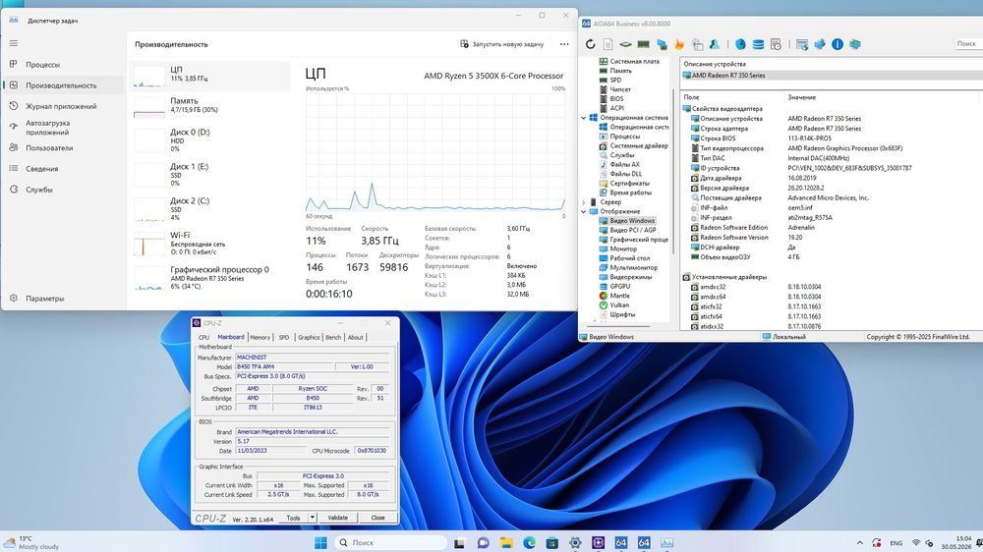The image size is (983, 552).
Task: Collapse the Отображение node in AIDA64
Action: click(584, 212)
